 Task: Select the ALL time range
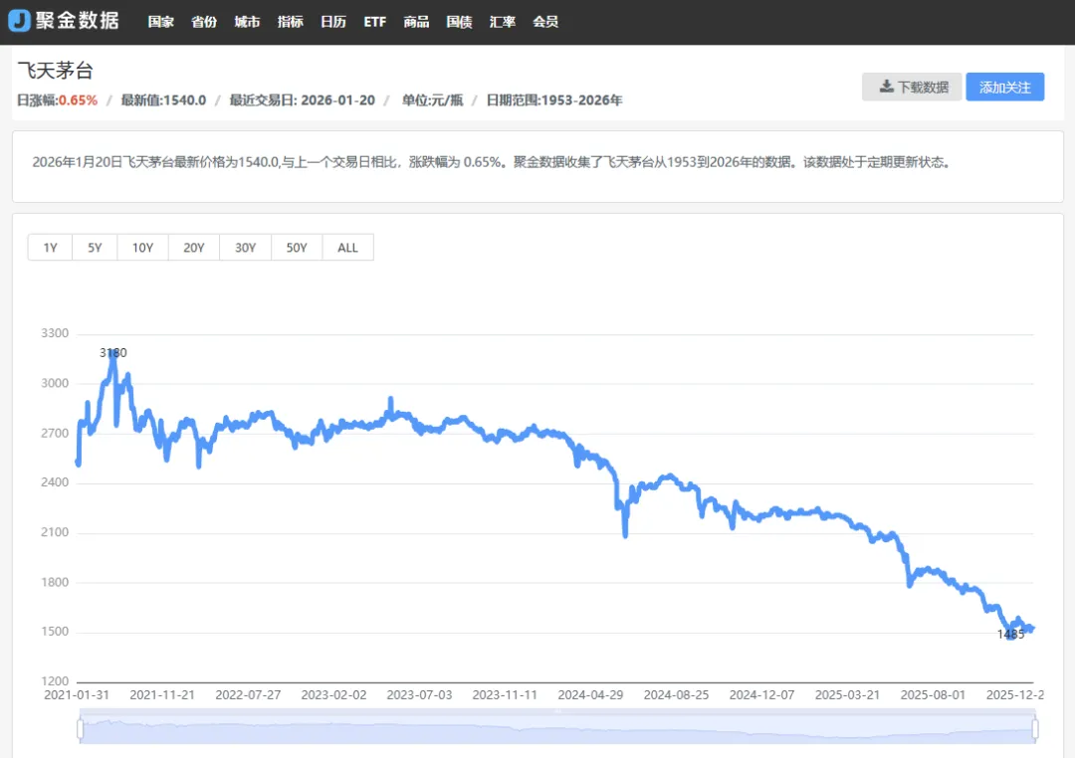coord(347,248)
